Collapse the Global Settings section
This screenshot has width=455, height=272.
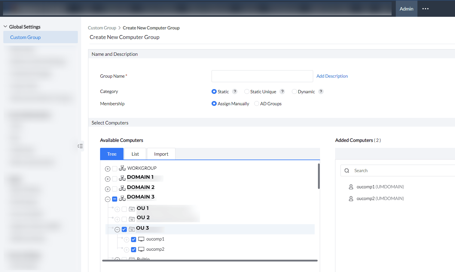click(x=5, y=26)
